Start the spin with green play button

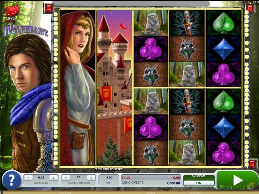coord(237,180)
